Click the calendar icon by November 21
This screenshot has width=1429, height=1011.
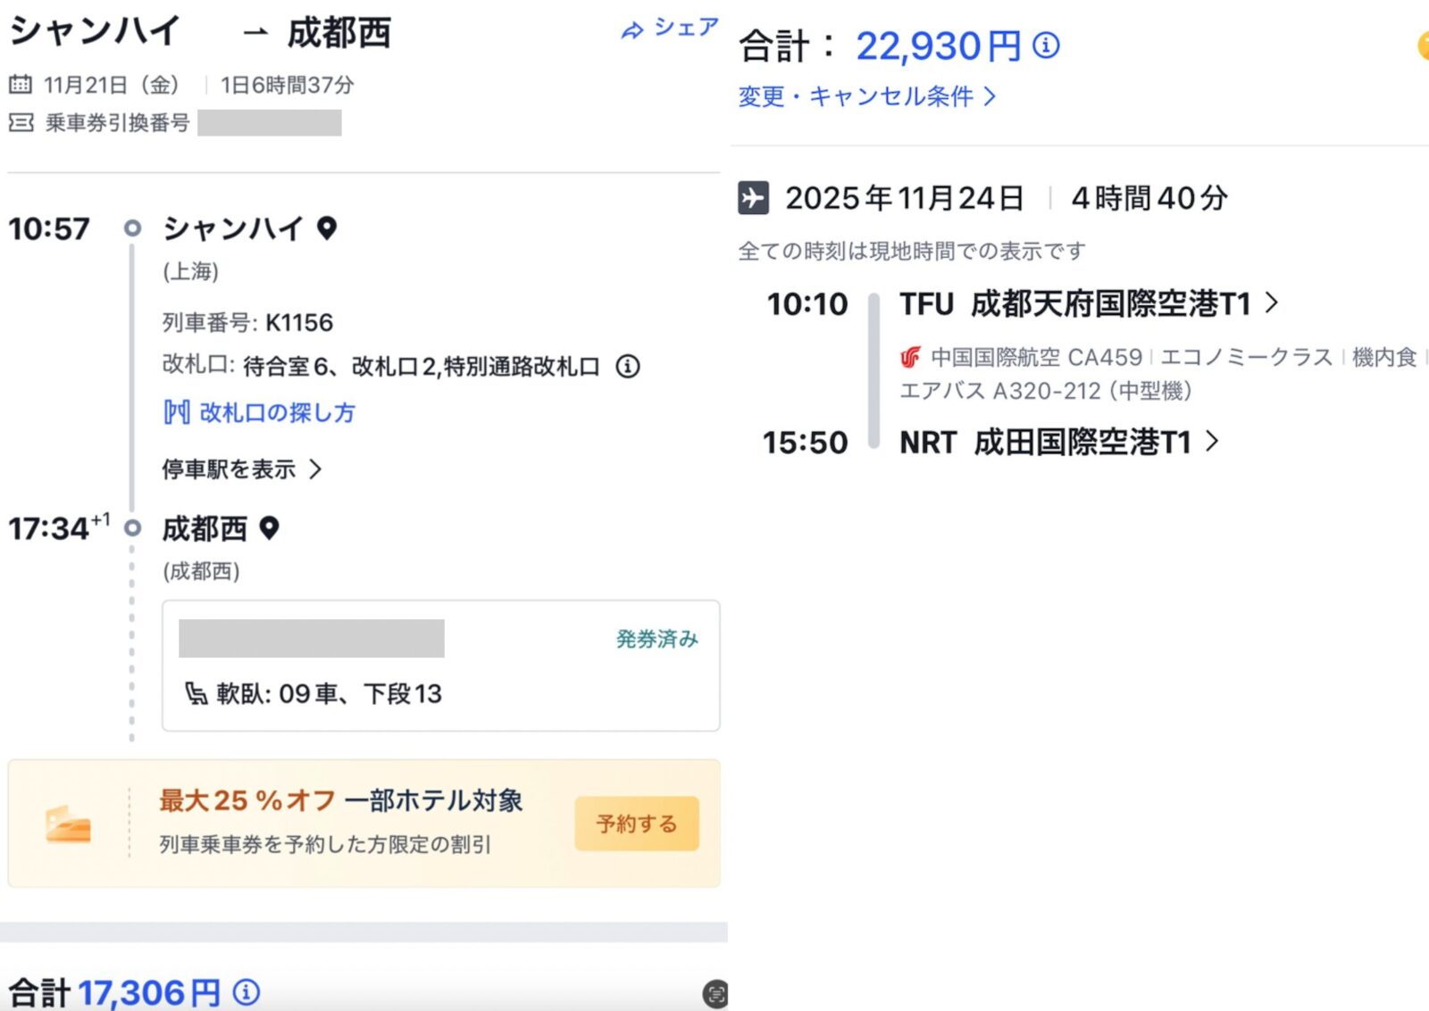point(20,85)
